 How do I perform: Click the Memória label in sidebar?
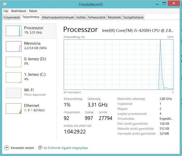point(32,43)
